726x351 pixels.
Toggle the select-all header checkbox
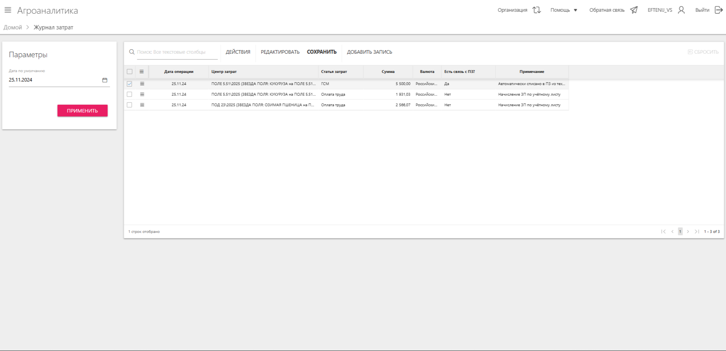[x=129, y=72]
